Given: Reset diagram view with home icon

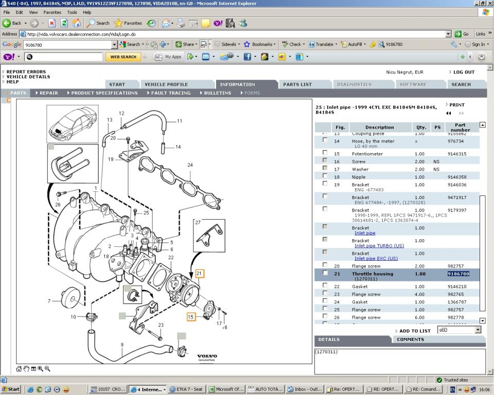Looking at the screenshot, I should pyautogui.click(x=19, y=369).
